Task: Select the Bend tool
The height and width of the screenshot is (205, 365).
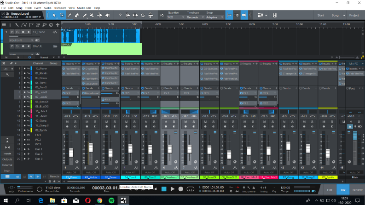Action: (99, 15)
